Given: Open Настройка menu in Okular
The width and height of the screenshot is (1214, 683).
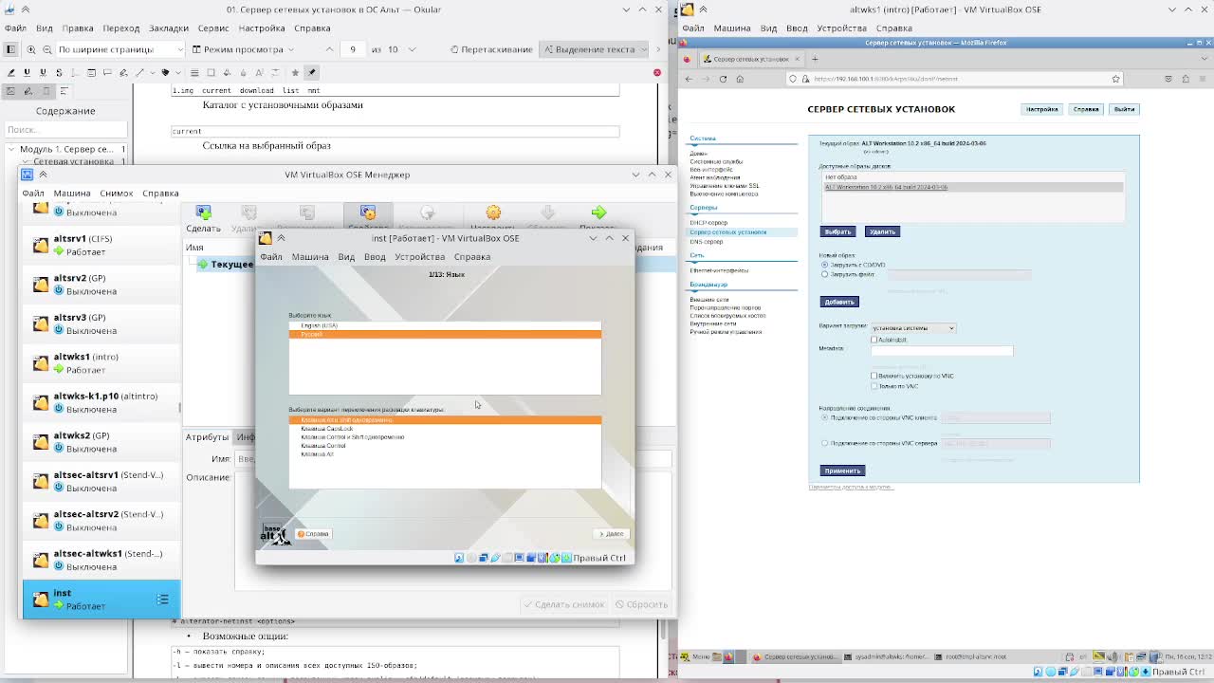Looking at the screenshot, I should (262, 28).
